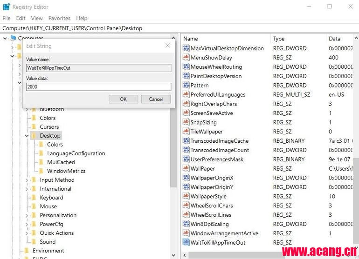Click the PreferredUILanguages string icon
Screen dimensions: 359x259
point(186,94)
